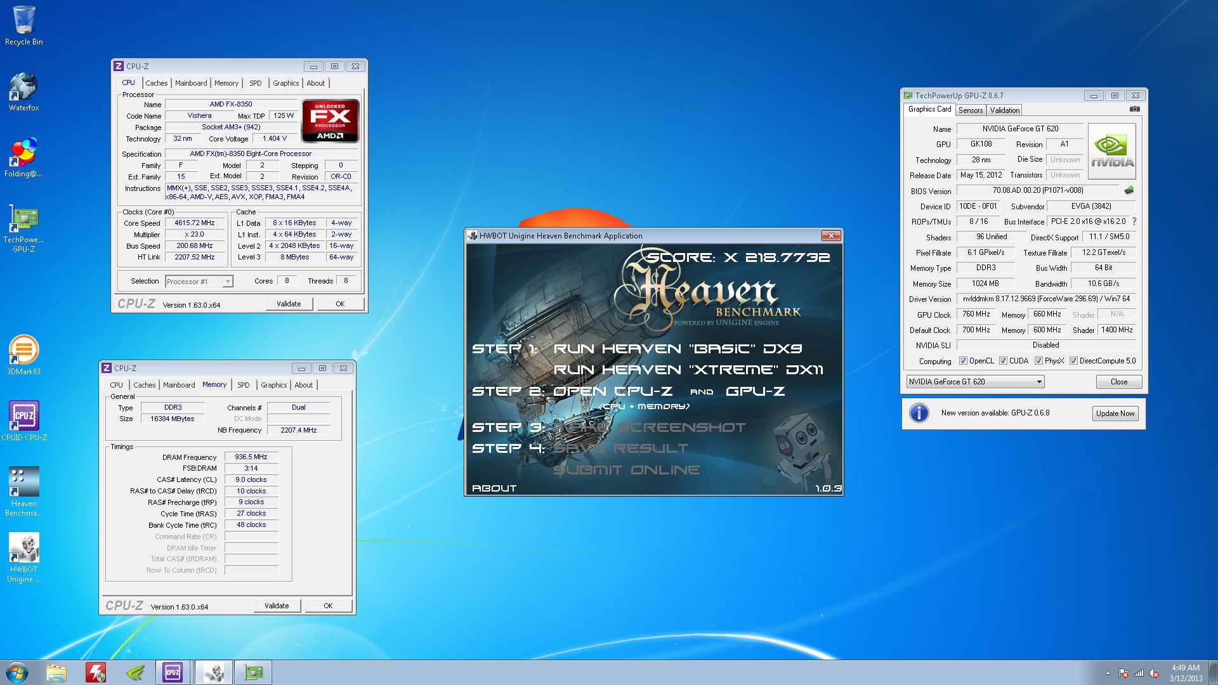Screen dimensions: 1218x685
Task: Click the BIOS save chip icon in GPU-Z
Action: [1129, 190]
